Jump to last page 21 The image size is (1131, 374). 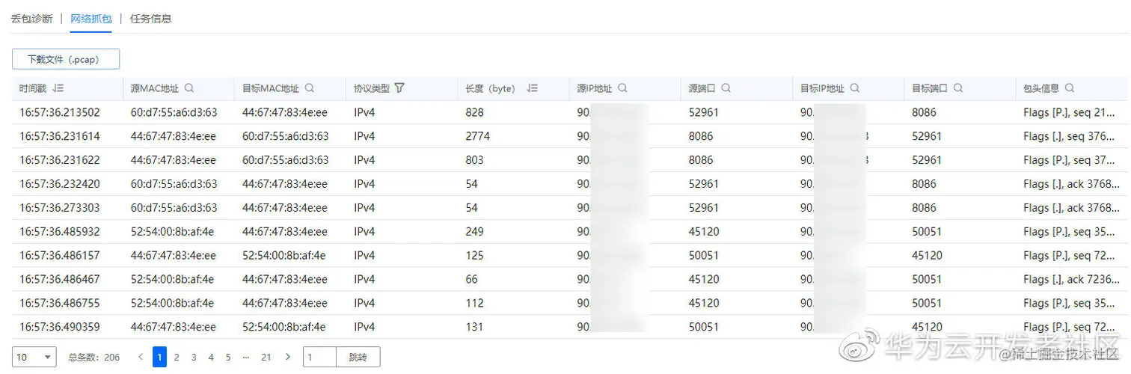(x=266, y=358)
